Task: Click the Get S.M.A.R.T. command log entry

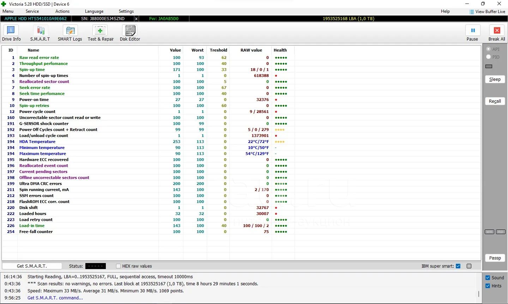Action: [55, 298]
